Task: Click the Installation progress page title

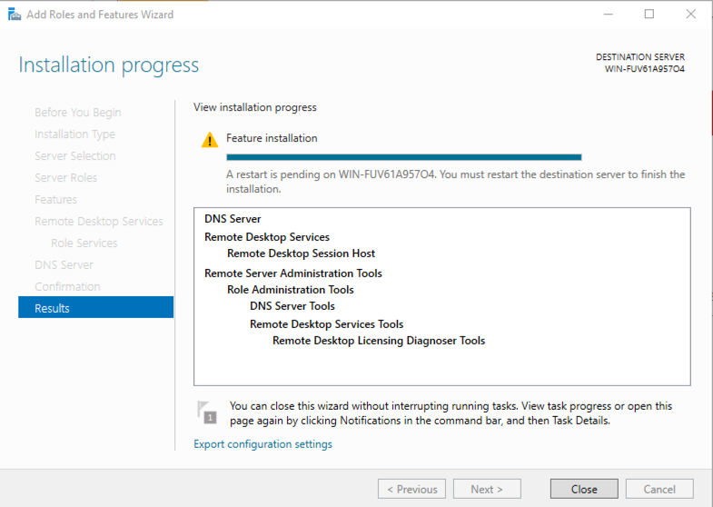Action: pyautogui.click(x=109, y=65)
